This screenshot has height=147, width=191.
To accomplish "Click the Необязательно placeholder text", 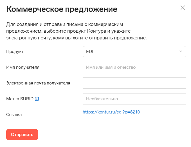I will (x=102, y=99).
